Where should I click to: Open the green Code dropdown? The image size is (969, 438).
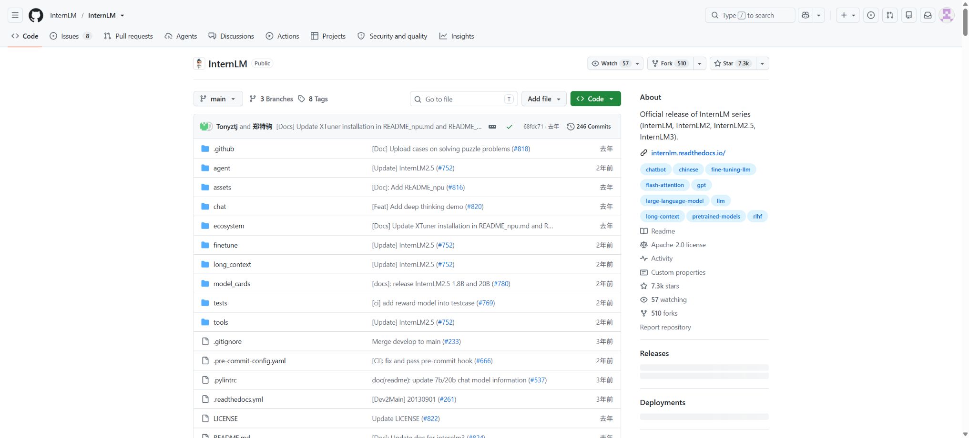595,99
